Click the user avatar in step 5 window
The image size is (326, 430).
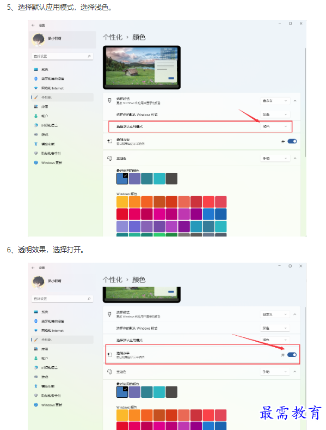coord(38,39)
